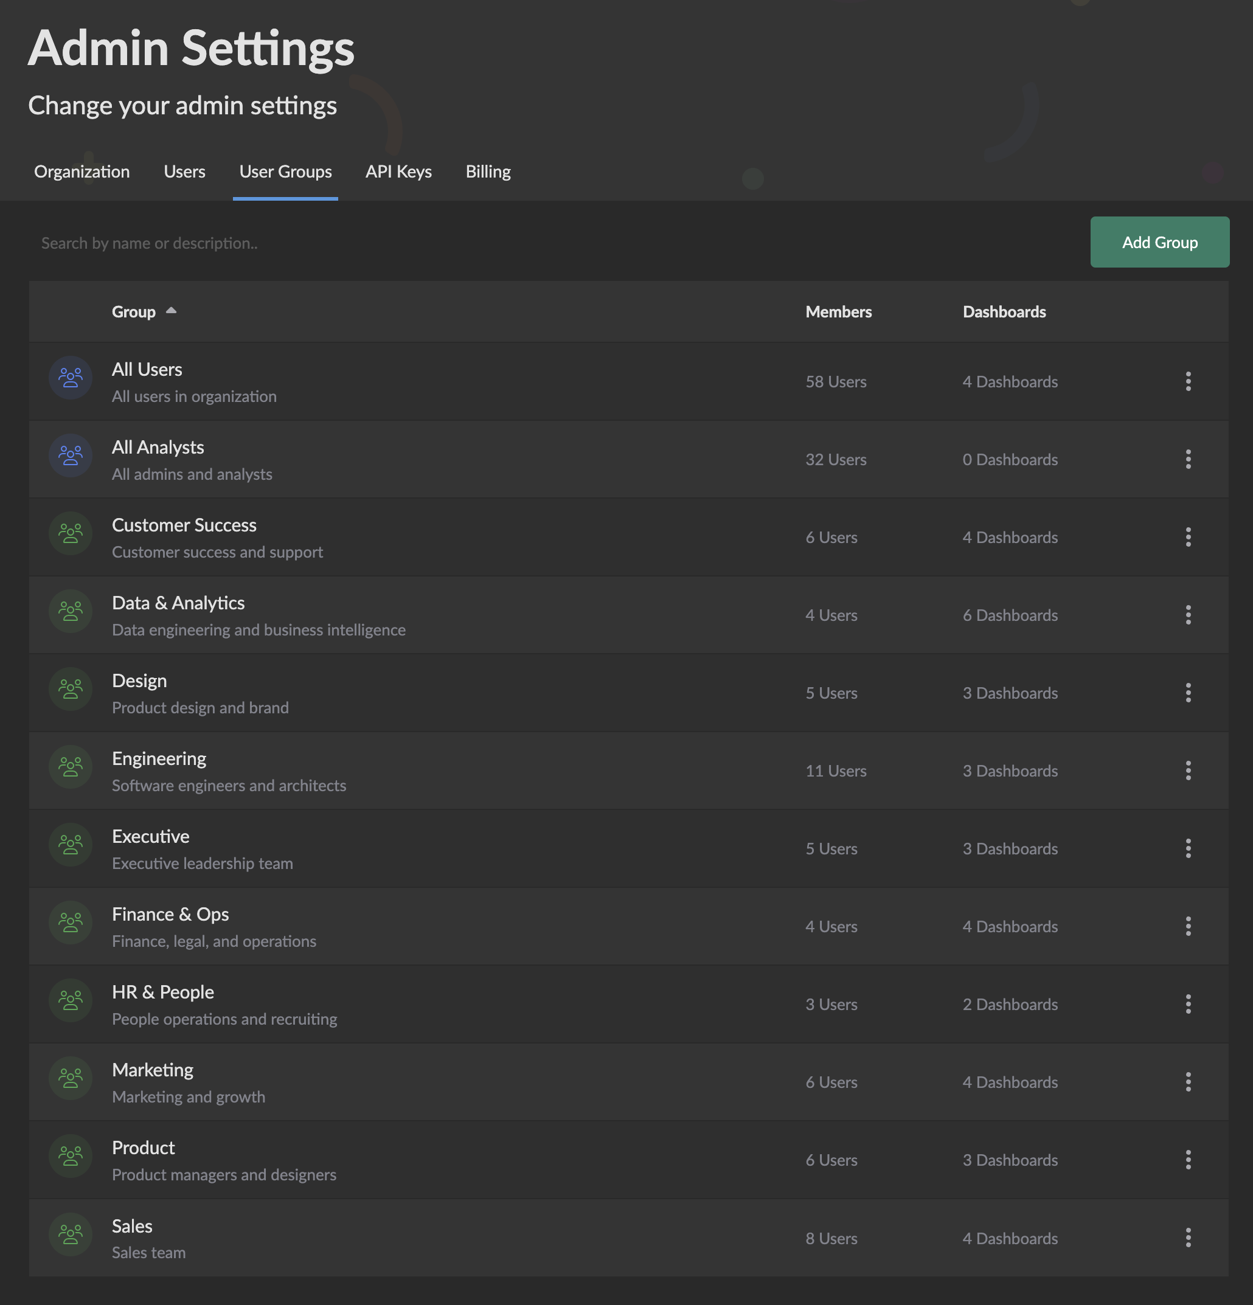Click the Sales group icon
The image size is (1253, 1305).
pyautogui.click(x=70, y=1234)
